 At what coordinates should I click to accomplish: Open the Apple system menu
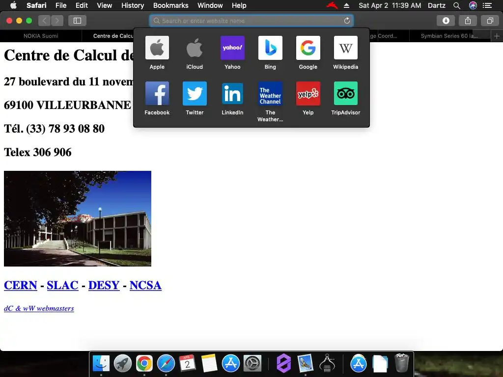click(13, 5)
